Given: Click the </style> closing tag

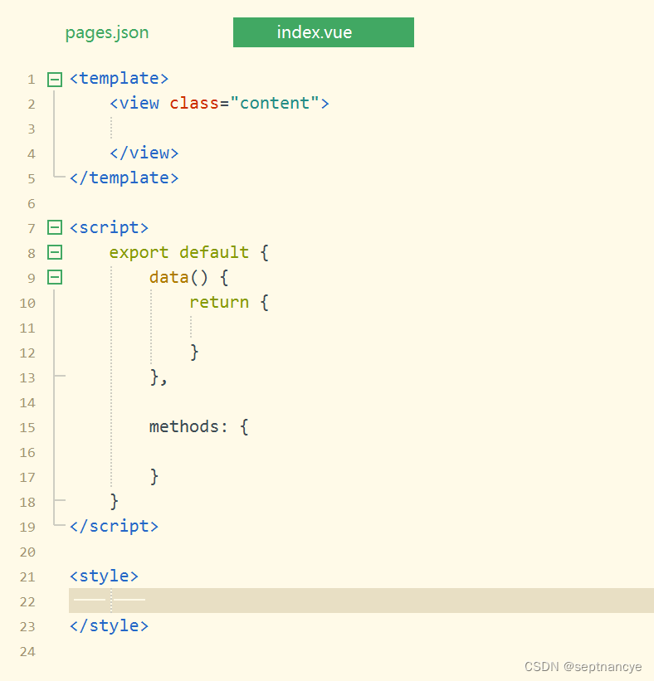Looking at the screenshot, I should 109,626.
